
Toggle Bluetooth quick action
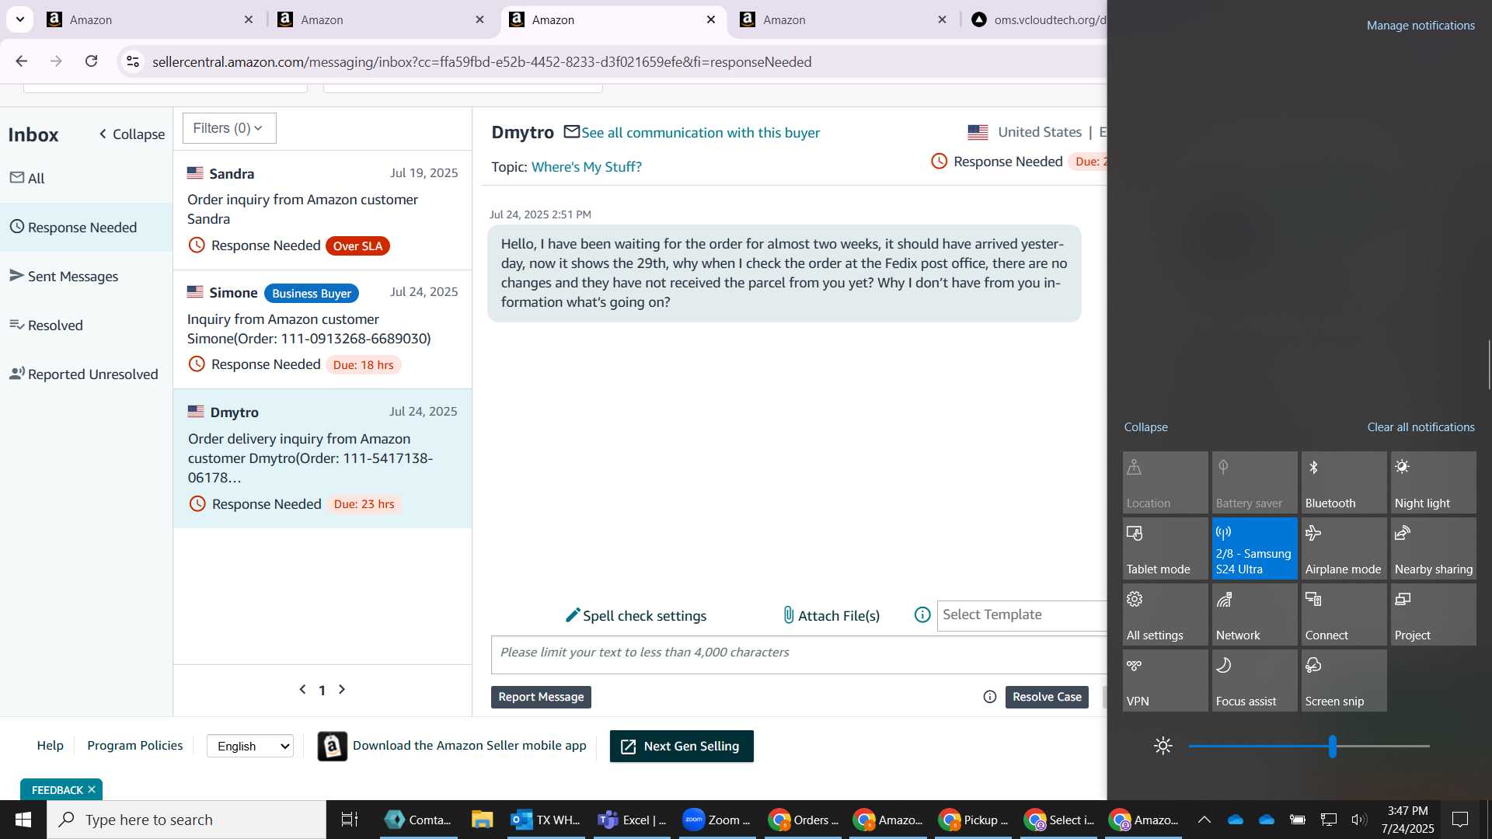[x=1344, y=482]
